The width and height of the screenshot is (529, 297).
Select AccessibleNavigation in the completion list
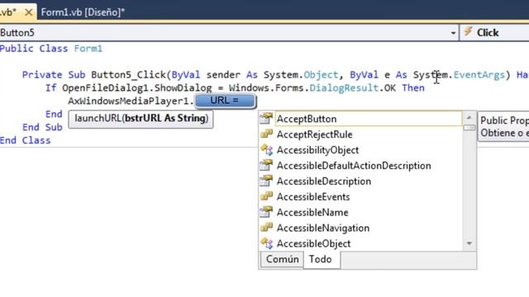(x=323, y=228)
